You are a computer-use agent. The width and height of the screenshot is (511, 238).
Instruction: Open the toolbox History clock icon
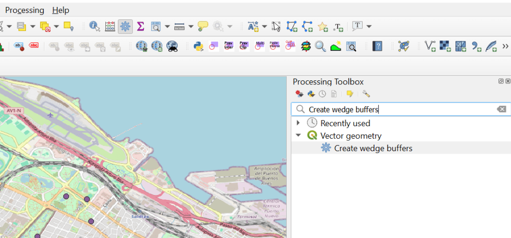point(323,94)
